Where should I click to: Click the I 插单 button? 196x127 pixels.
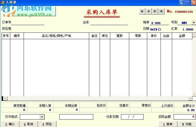coord(168,124)
